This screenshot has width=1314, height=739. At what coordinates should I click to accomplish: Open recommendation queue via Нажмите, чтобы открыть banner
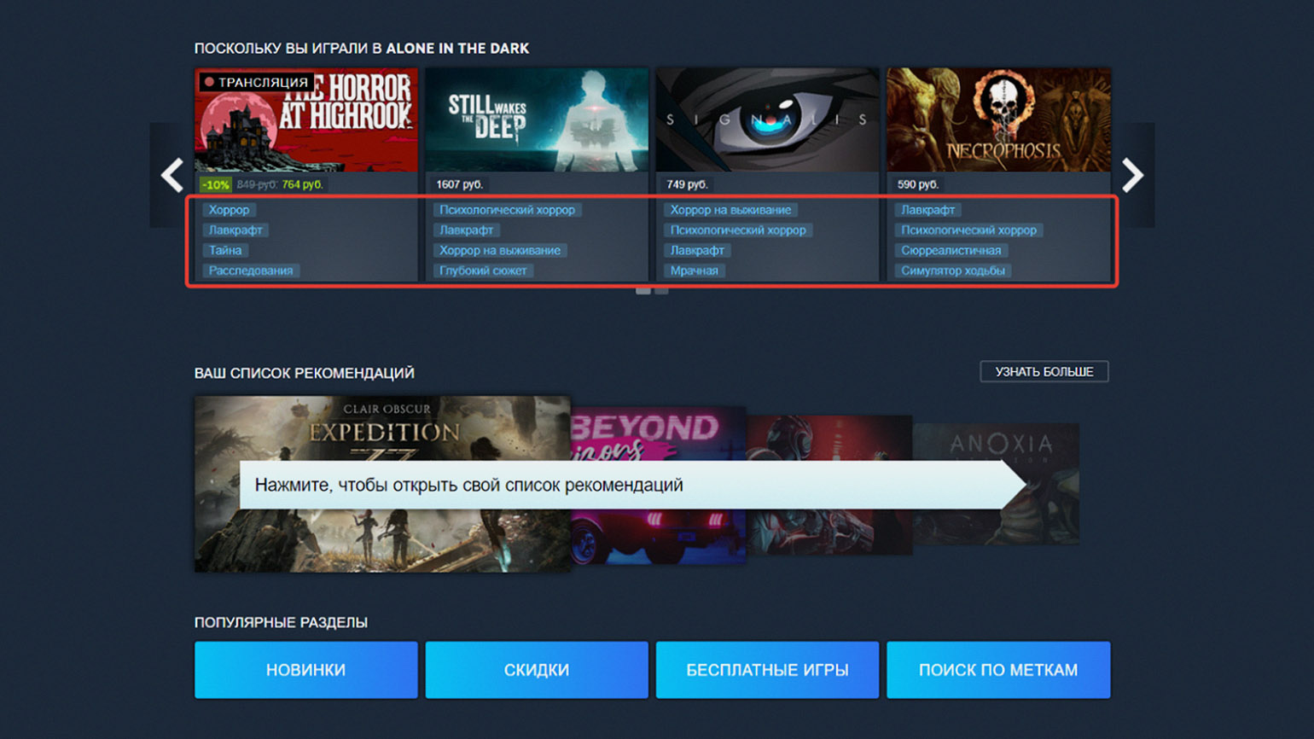[632, 485]
